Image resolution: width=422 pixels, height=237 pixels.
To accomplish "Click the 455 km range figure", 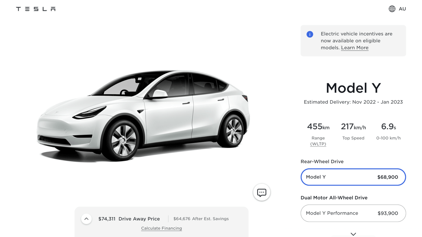I will pyautogui.click(x=318, y=126).
